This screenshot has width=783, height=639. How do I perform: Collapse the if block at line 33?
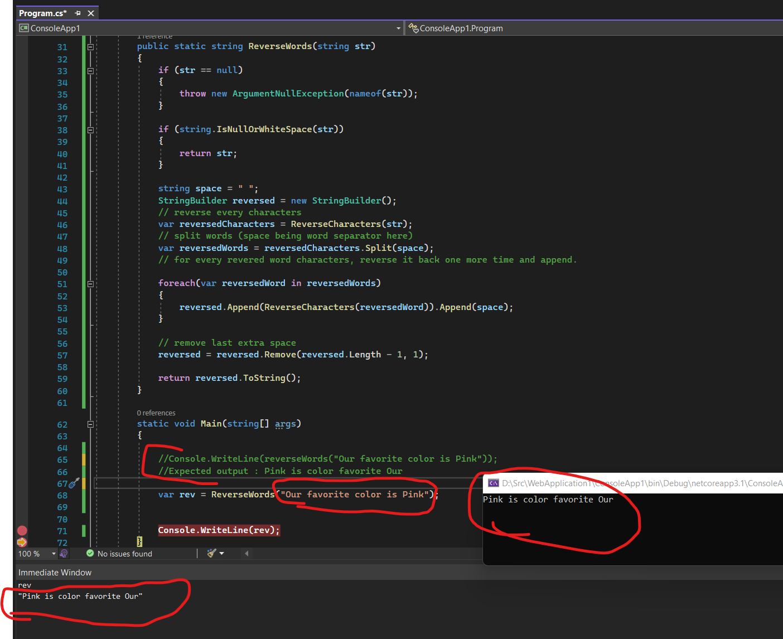90,71
